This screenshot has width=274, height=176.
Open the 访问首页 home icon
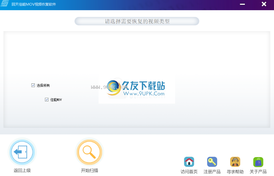[x=189, y=162]
